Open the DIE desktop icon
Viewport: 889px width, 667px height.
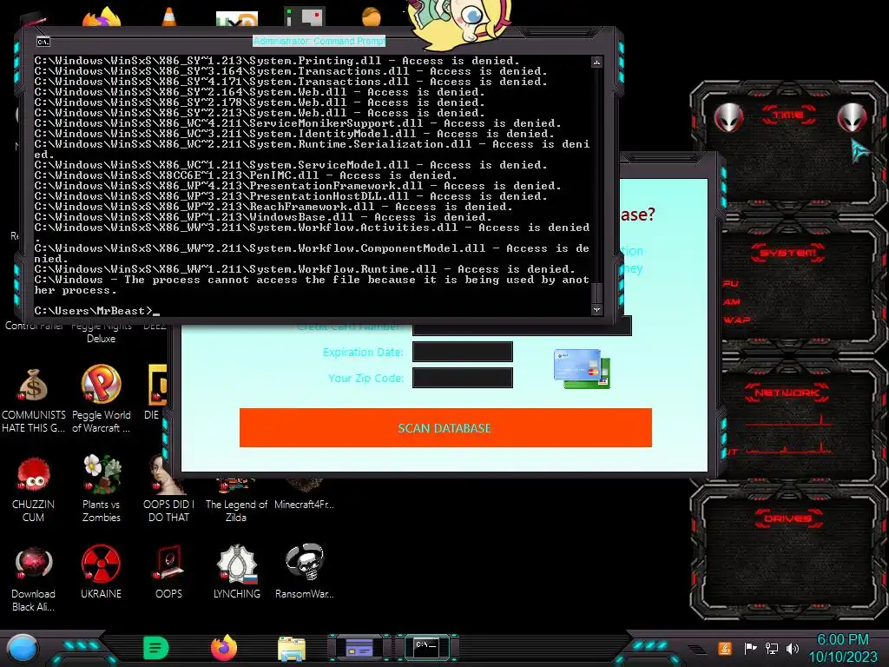pos(155,393)
